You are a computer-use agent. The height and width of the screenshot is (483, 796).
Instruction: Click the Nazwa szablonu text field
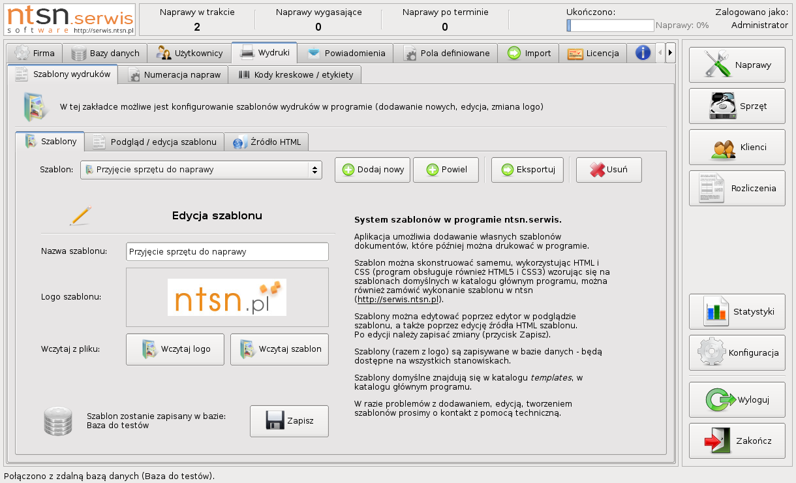point(227,251)
